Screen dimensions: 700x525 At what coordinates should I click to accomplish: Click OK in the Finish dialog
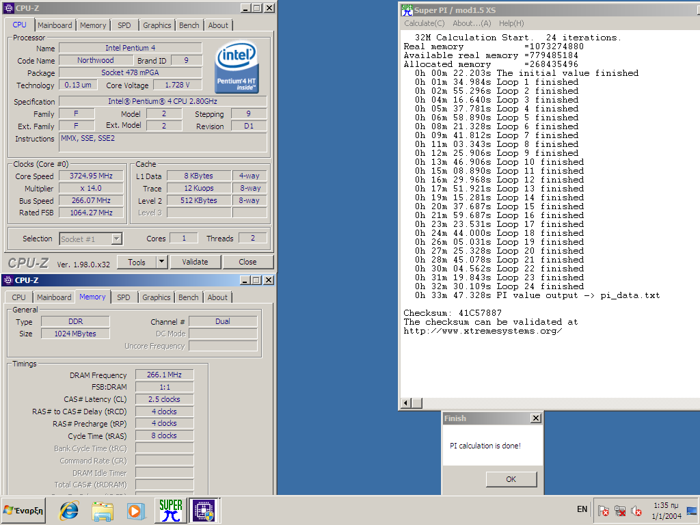[511, 479]
